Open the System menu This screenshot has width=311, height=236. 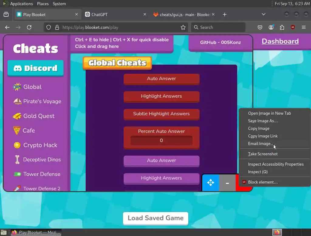59,4
